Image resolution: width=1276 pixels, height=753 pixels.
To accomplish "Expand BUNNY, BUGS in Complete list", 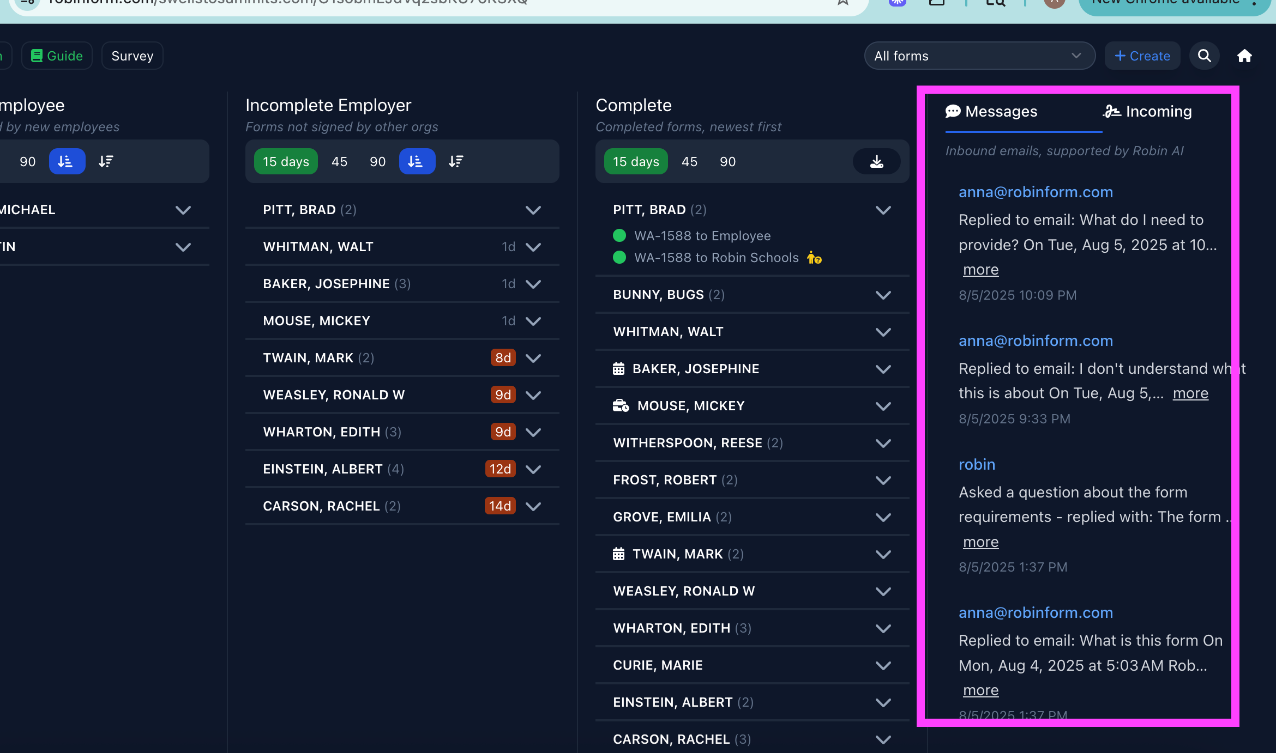I will 883,295.
